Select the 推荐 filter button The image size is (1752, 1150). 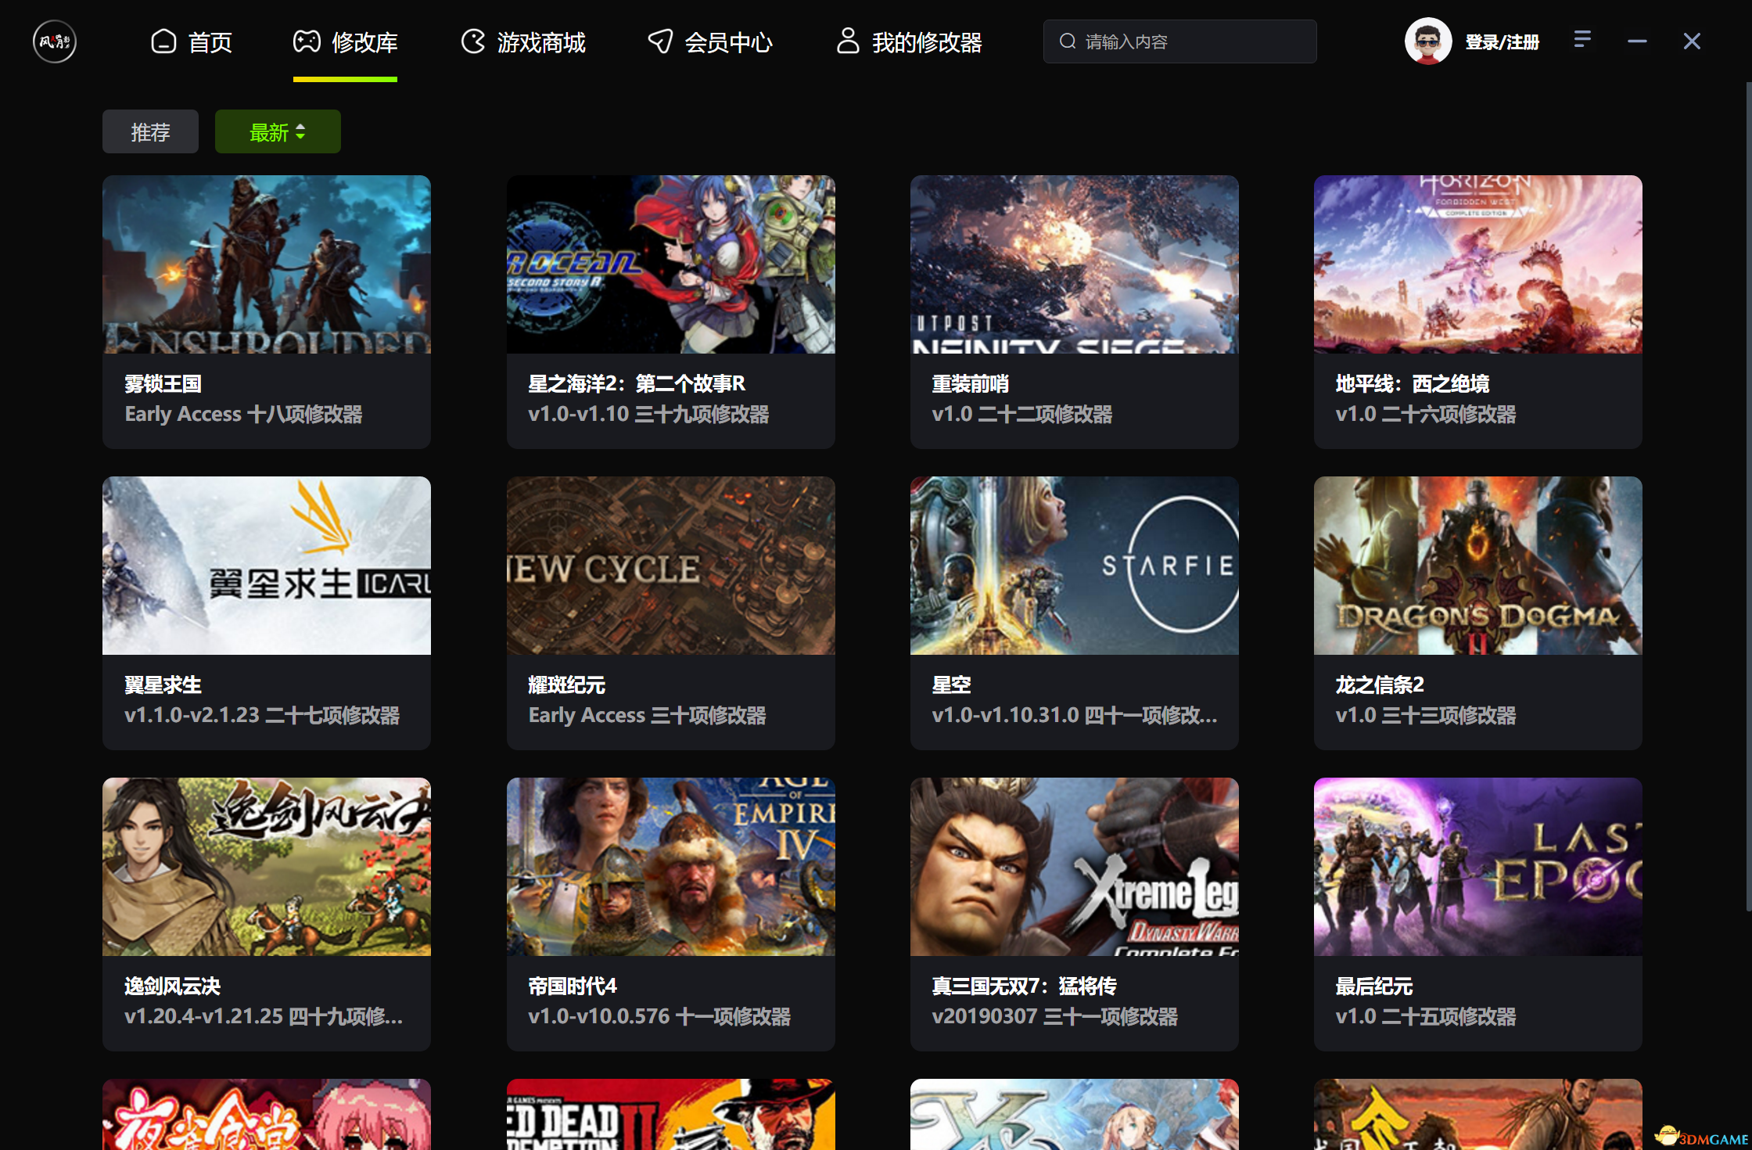(150, 131)
